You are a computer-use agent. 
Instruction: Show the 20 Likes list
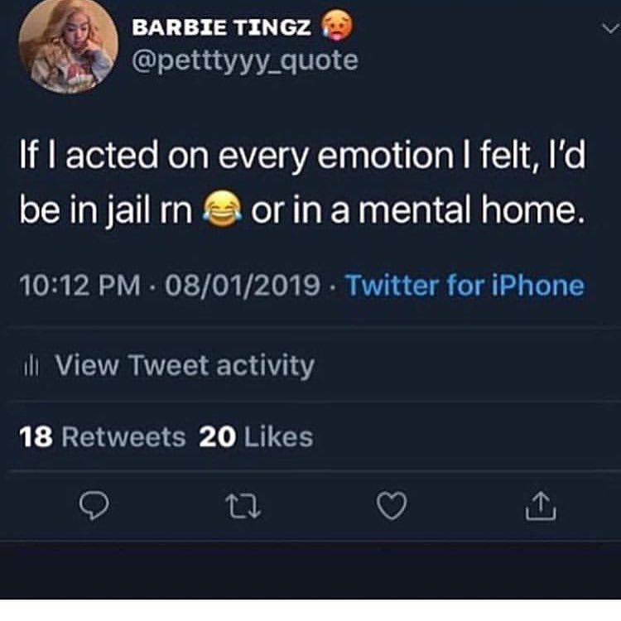(256, 437)
